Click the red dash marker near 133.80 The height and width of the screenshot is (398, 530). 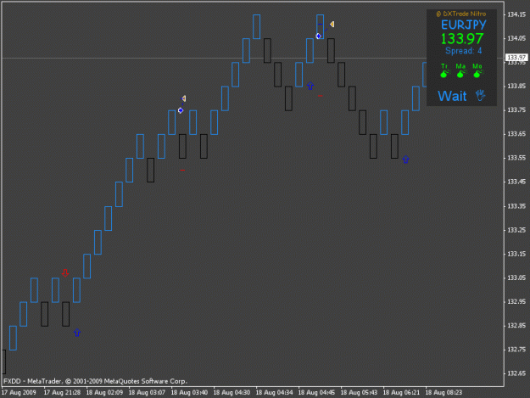(321, 96)
